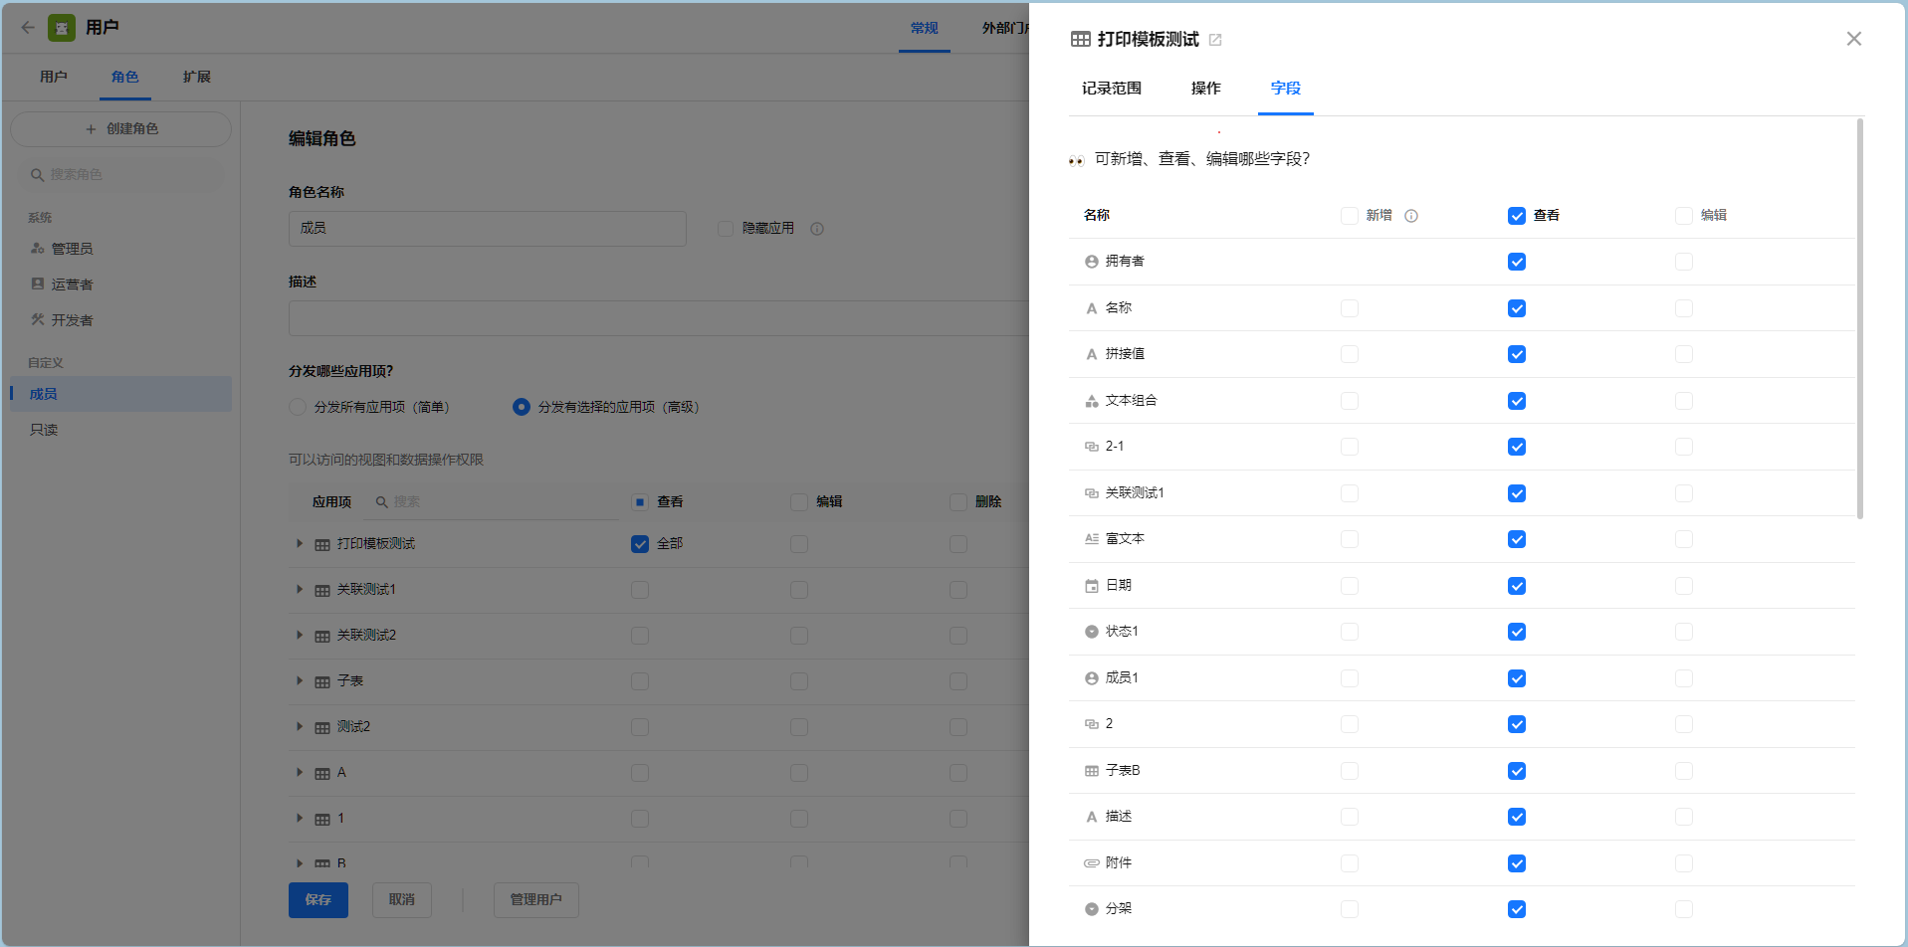Click info icon next to 新增 column

[x=1411, y=216]
